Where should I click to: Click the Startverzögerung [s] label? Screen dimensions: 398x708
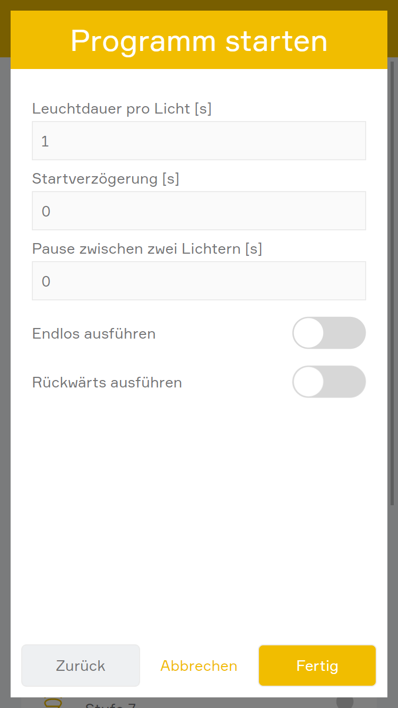106,179
